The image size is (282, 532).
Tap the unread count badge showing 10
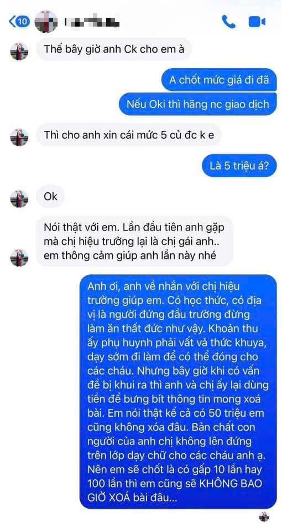pyautogui.click(x=23, y=22)
